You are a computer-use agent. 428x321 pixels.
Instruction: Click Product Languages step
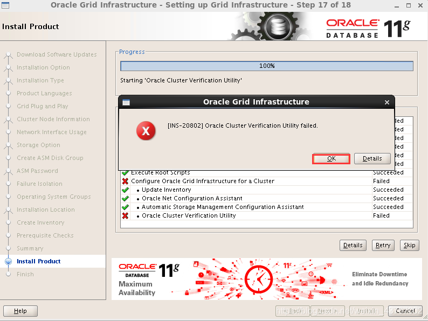pos(44,93)
